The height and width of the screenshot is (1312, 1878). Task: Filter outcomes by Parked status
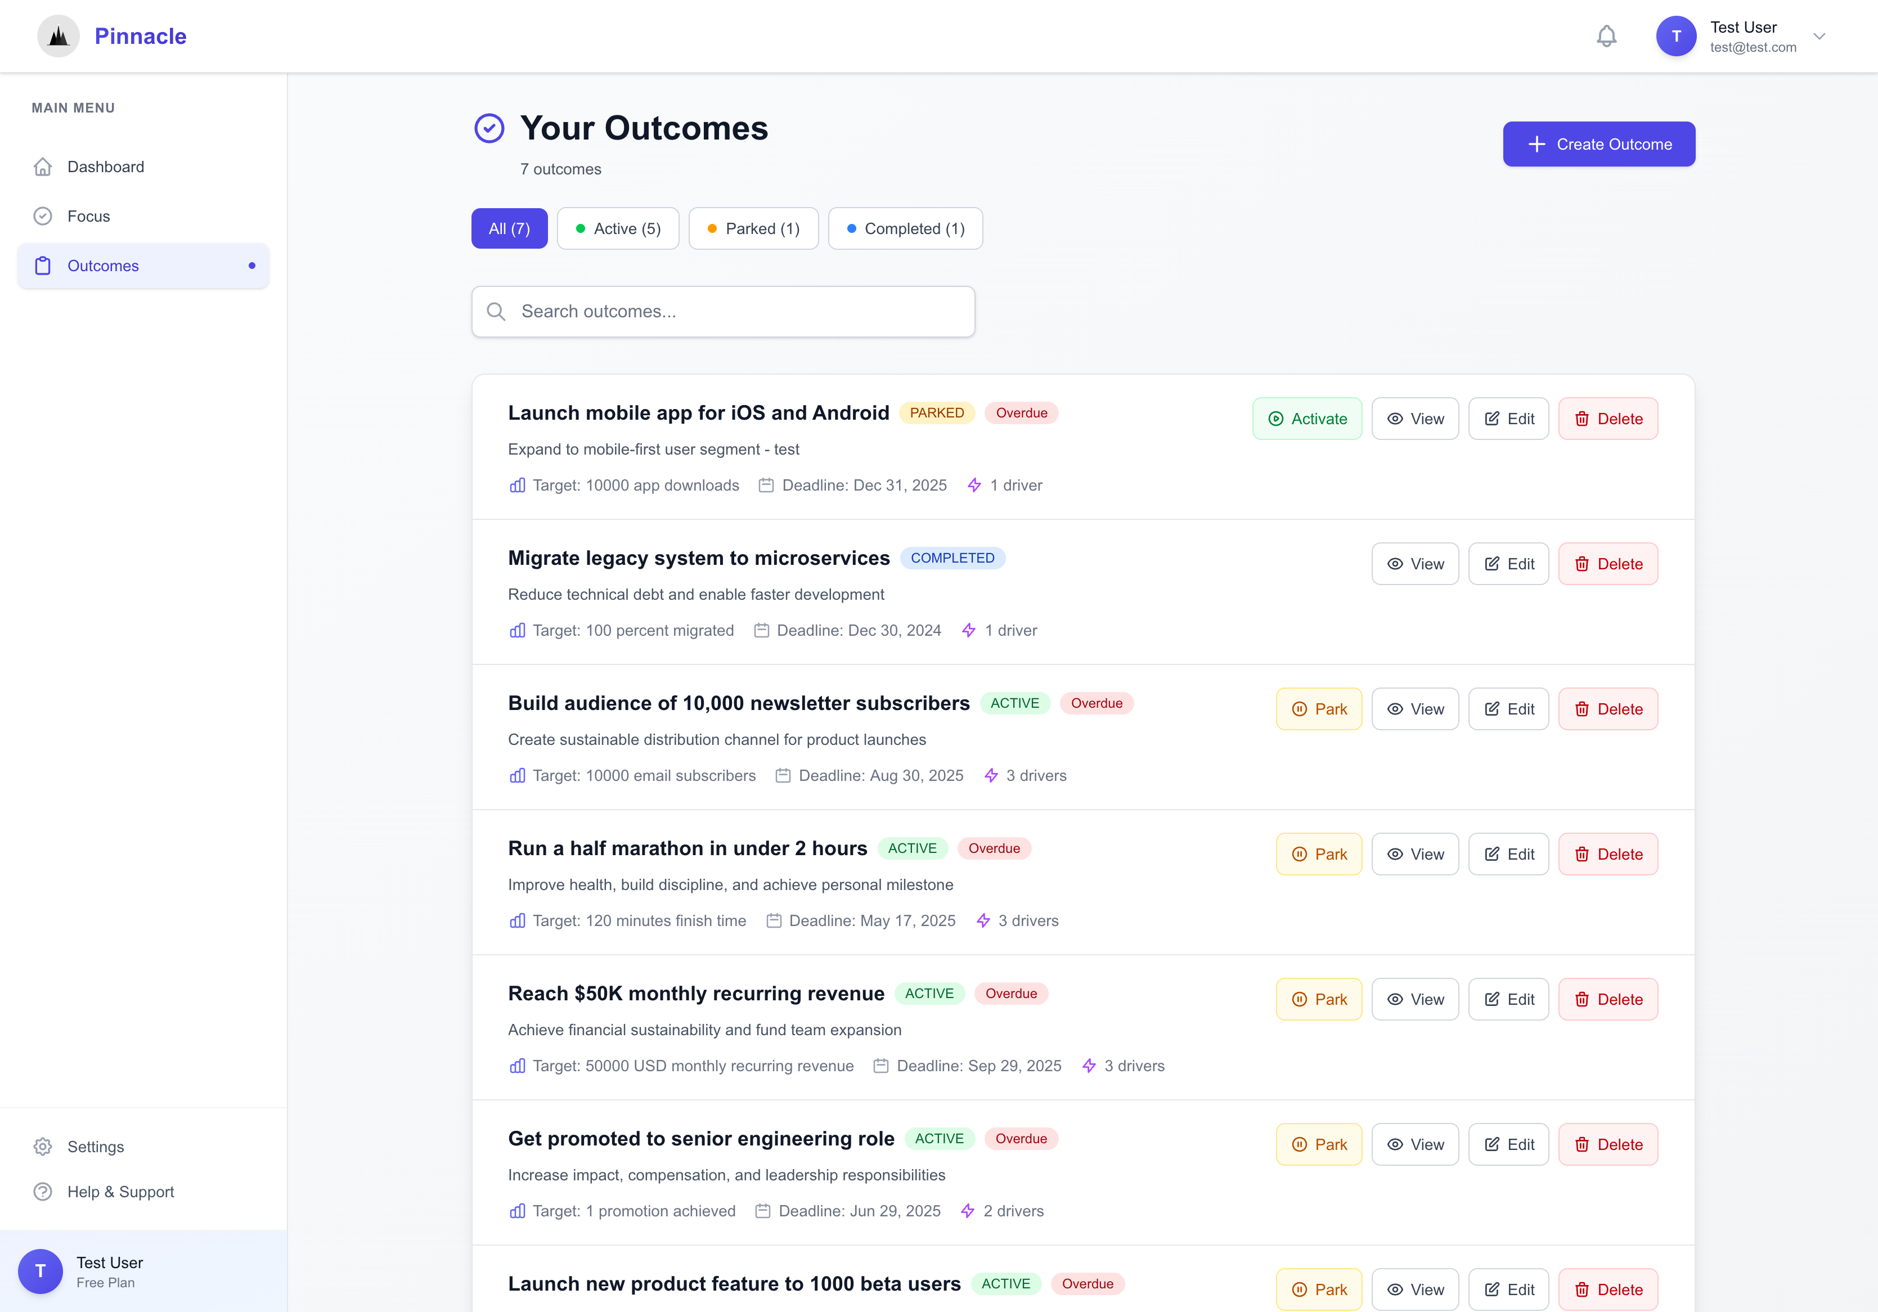[753, 228]
